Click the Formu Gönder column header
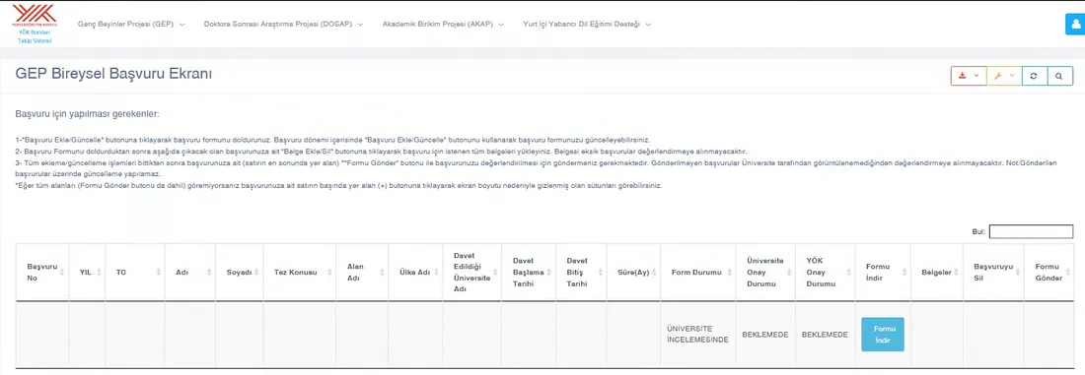Viewport: 1085px width, 375px height. click(1049, 272)
